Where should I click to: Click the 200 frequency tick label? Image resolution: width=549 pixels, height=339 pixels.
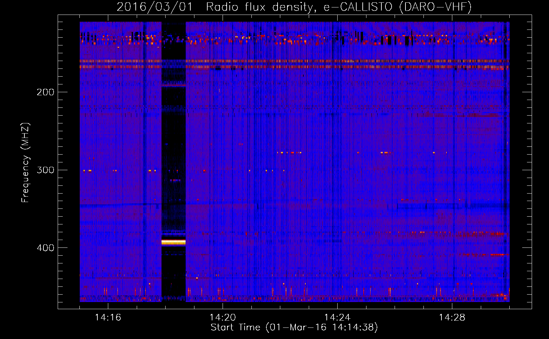(x=45, y=92)
